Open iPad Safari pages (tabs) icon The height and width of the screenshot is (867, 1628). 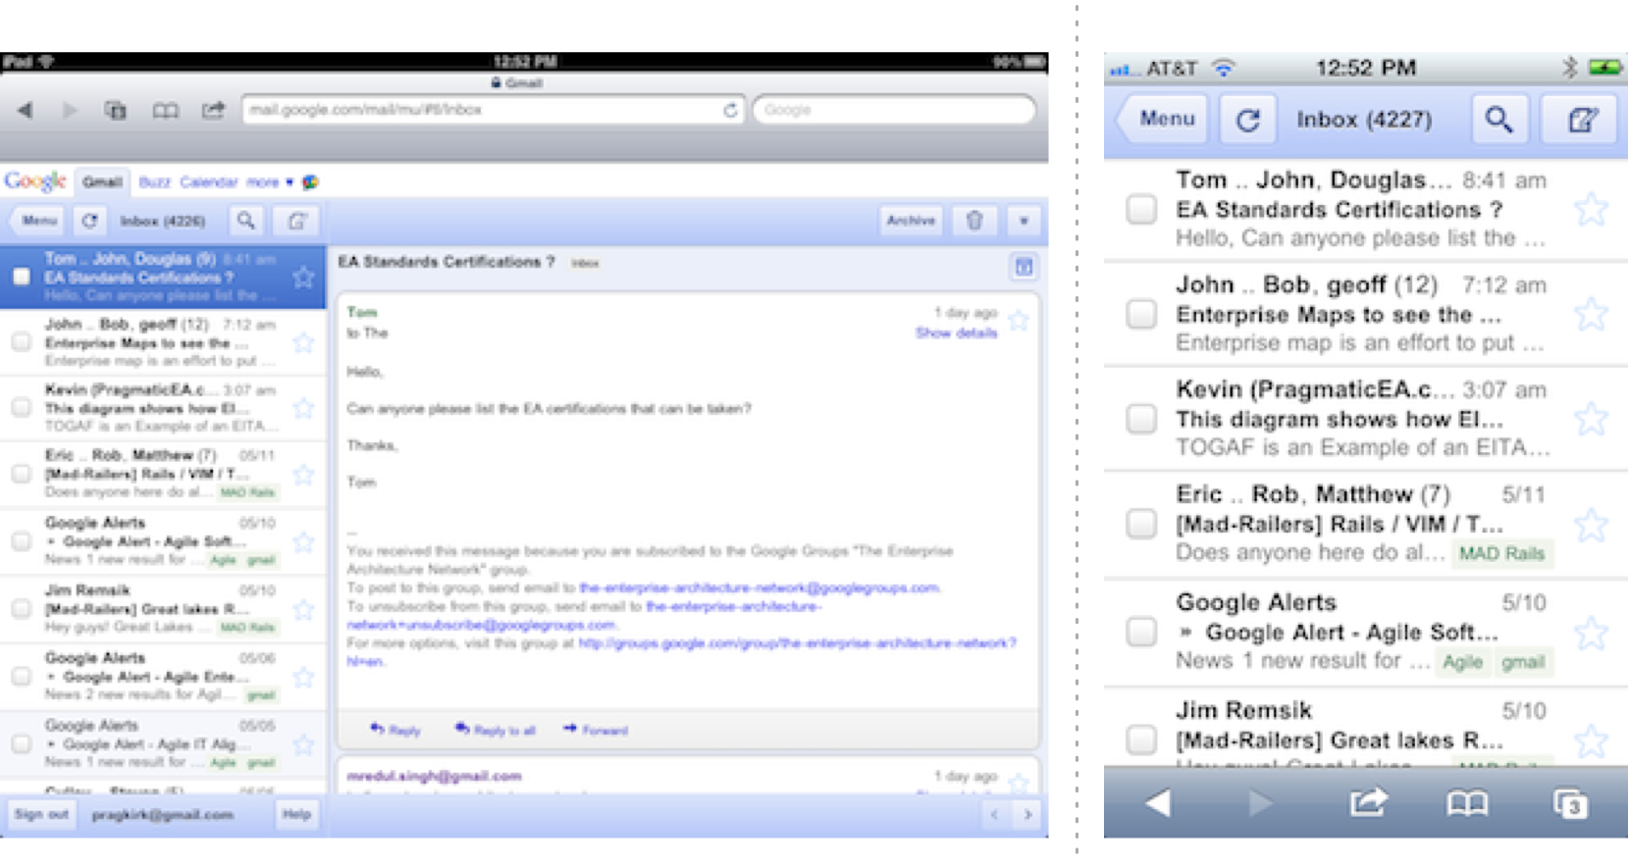point(116,110)
